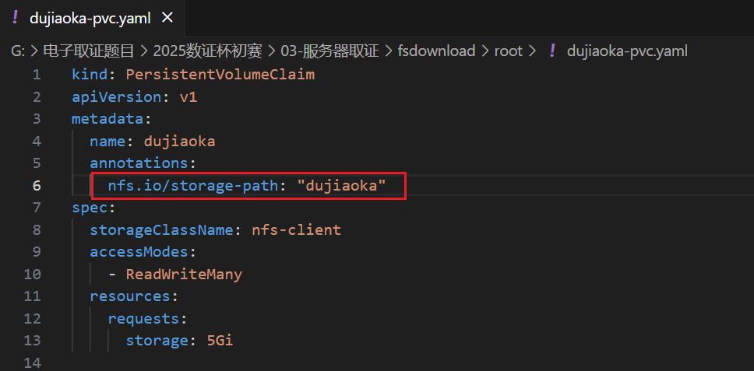Click the nfs.io/storage-path annotation key
Viewport: 754px width, 371px height.
click(x=194, y=186)
